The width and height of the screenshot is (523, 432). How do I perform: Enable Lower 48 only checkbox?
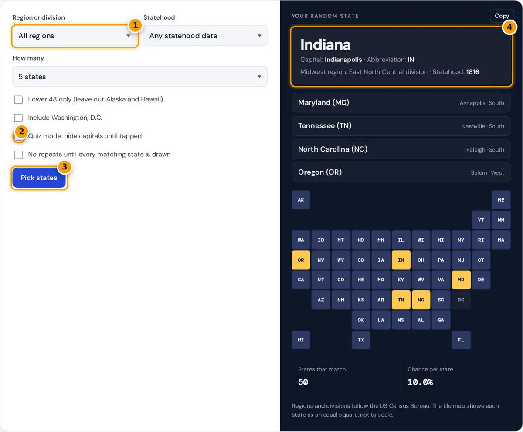(18, 99)
